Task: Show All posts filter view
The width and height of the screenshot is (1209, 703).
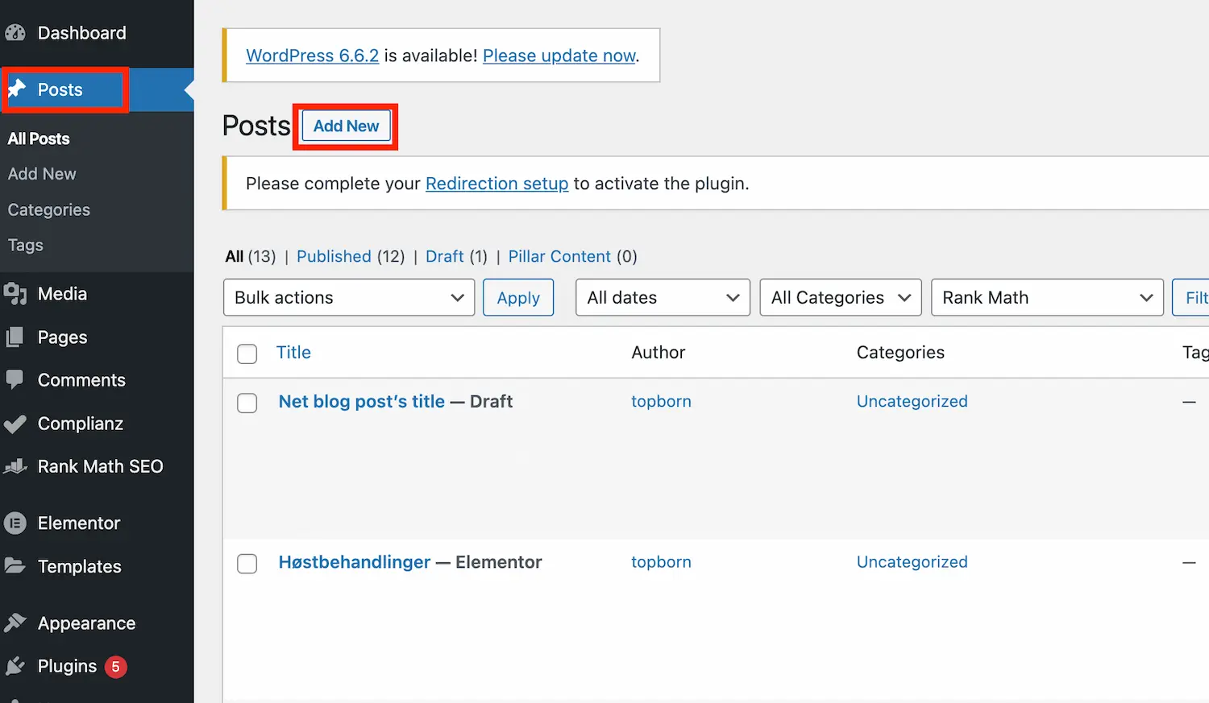Action: (235, 256)
